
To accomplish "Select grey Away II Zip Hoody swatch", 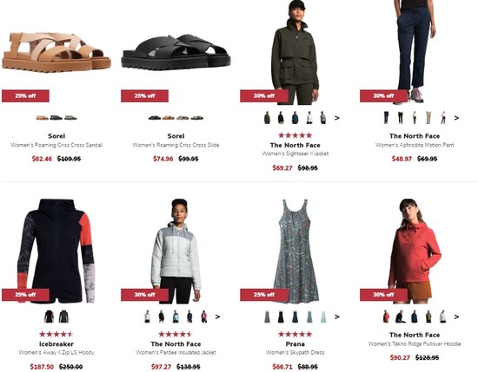I will (x=63, y=317).
